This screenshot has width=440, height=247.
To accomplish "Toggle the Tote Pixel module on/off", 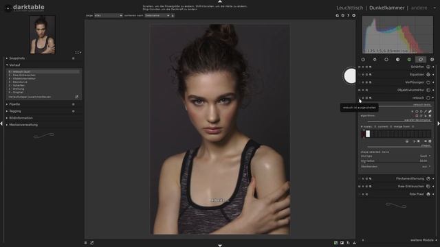I will 360,194.
